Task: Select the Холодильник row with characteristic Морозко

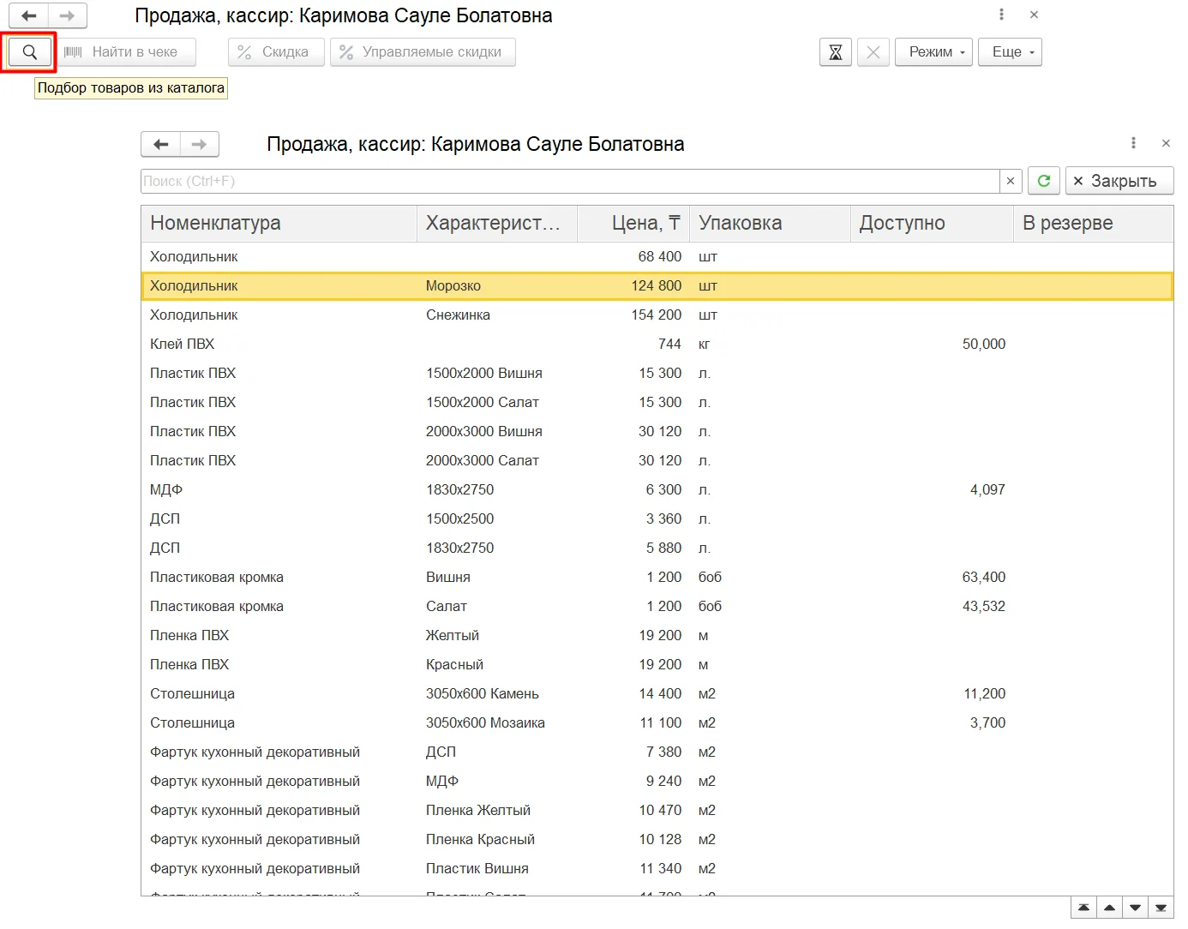Action: point(657,286)
